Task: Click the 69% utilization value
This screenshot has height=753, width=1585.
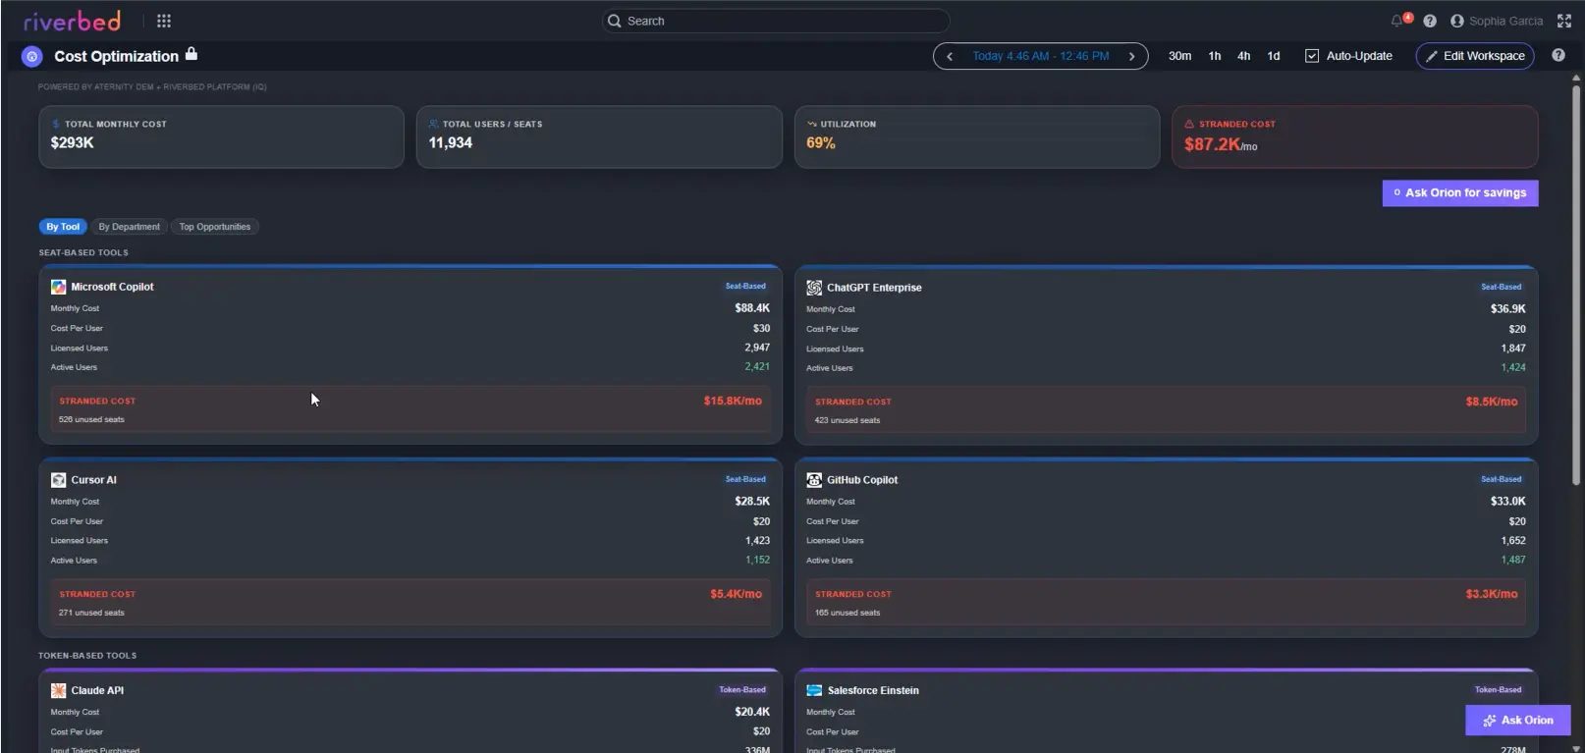Action: coord(821,143)
